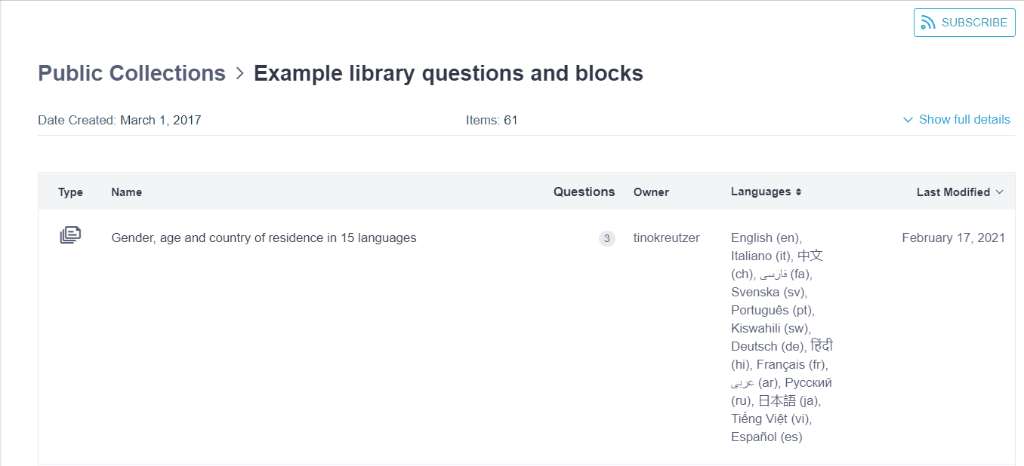1024x466 pixels.
Task: Open Gender, age and country of residence item
Action: pyautogui.click(x=264, y=238)
